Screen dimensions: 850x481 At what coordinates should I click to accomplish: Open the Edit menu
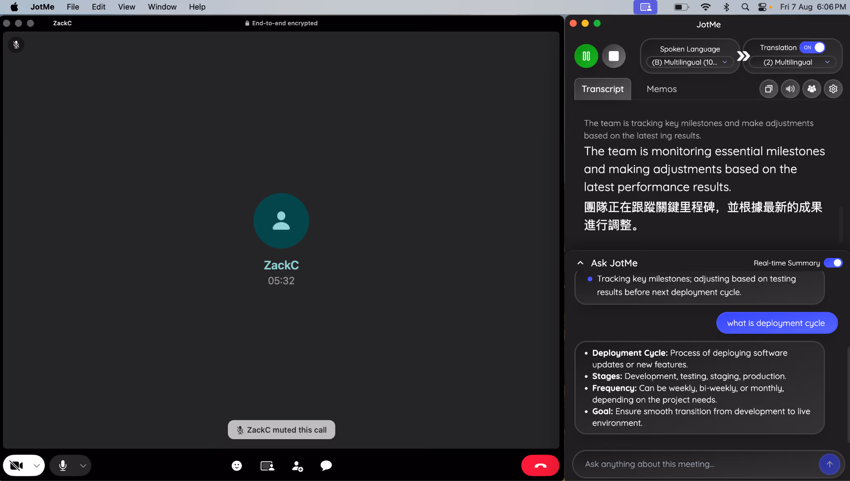(x=99, y=7)
